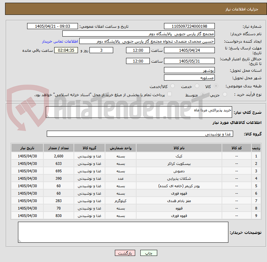The height and width of the screenshot is (262, 267).
Task: Click the تاریخ نیاز column header
Action: click(27, 148)
